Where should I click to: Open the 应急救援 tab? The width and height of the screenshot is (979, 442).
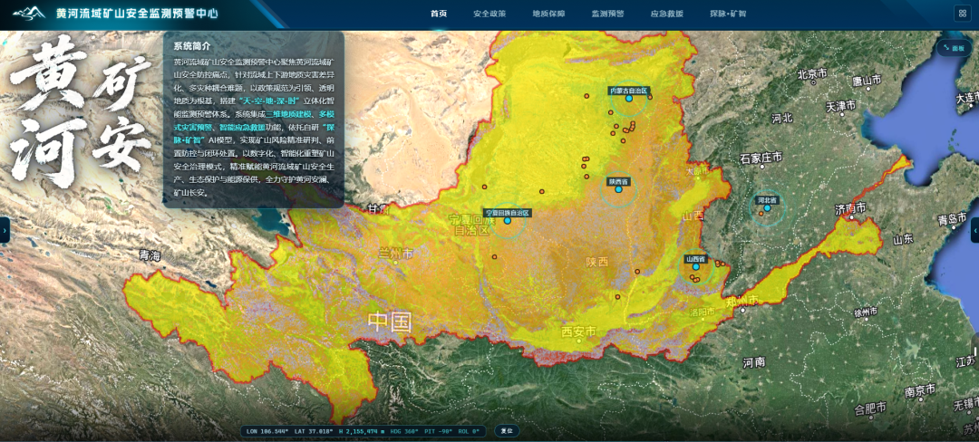click(667, 13)
